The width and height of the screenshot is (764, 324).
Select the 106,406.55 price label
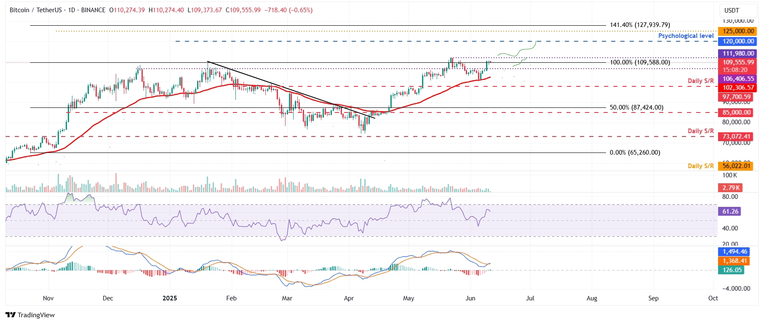tap(738, 79)
